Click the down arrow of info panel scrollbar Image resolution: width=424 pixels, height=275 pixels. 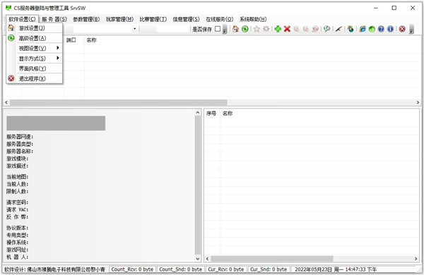(x=198, y=259)
